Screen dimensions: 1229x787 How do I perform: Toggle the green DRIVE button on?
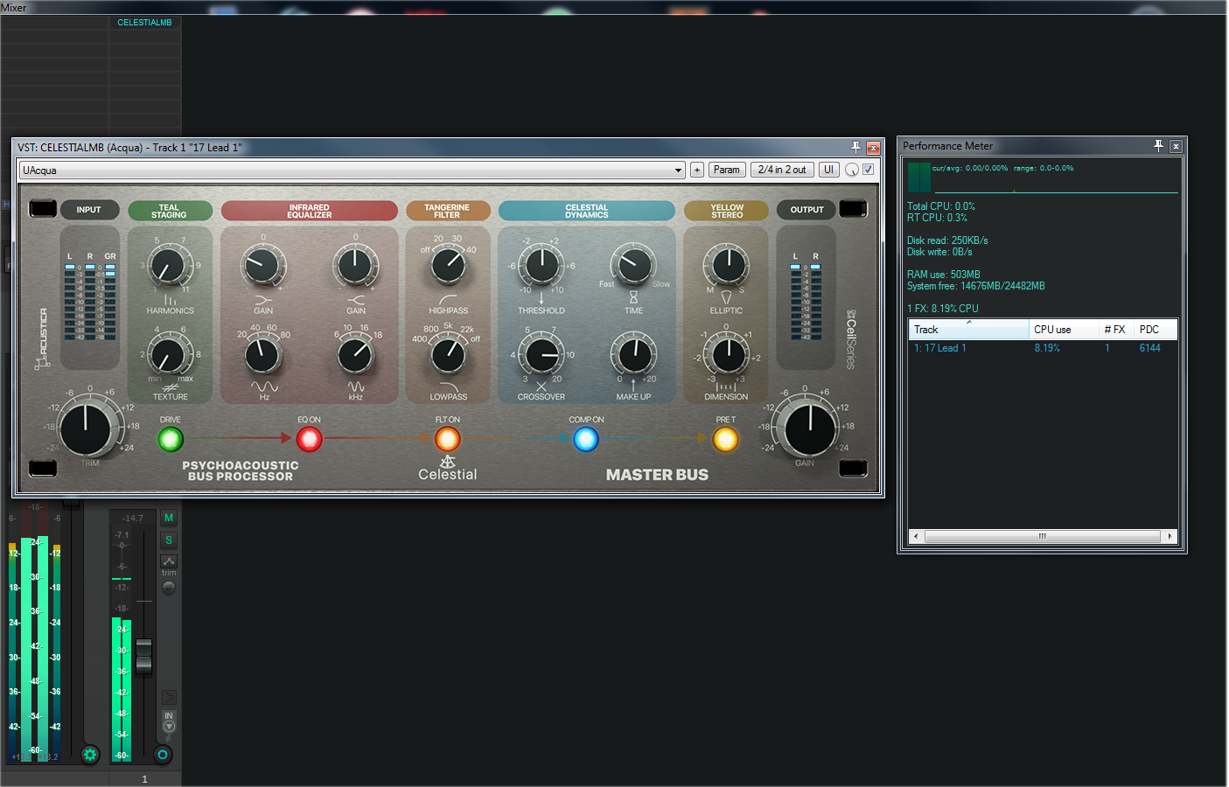[171, 439]
